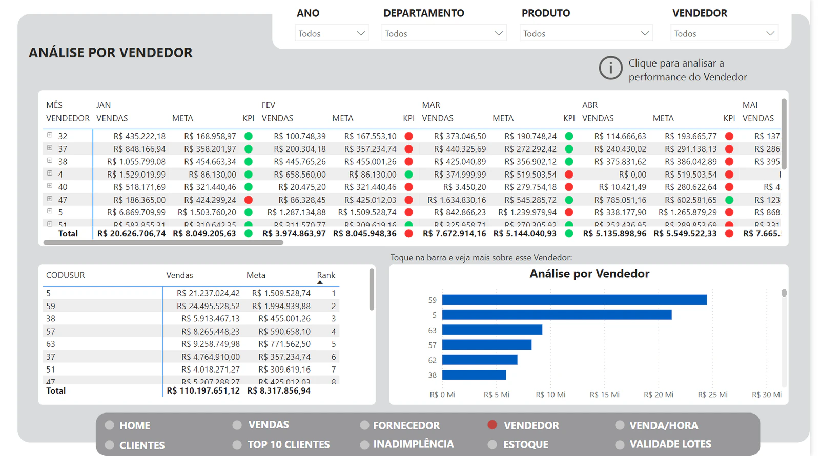The height and width of the screenshot is (456, 820).
Task: Expand vendor 47 row in matrix
Action: [50, 199]
